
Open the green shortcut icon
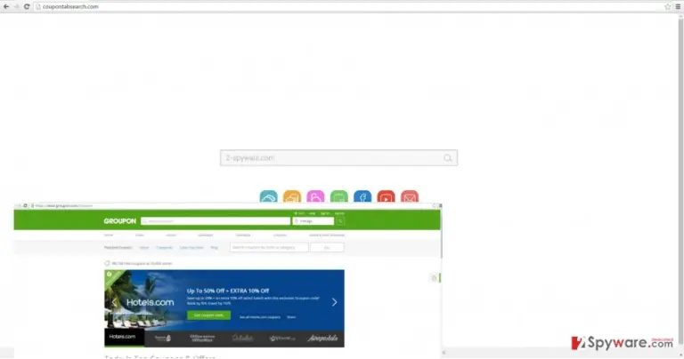339,196
